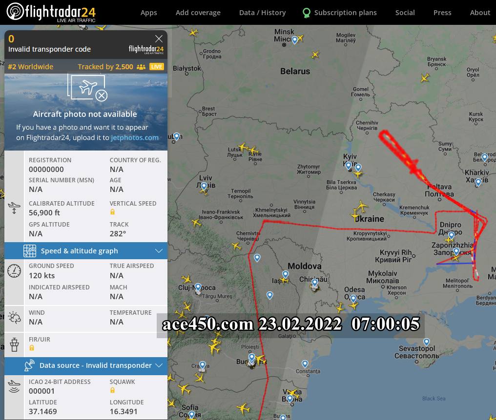496x420 pixels.
Task: Click the Speed & altitude graph icon
Action: pos(30,251)
